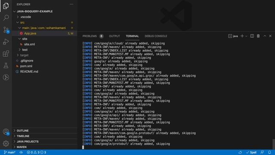Click the Problems count badge 6

pos(101,36)
